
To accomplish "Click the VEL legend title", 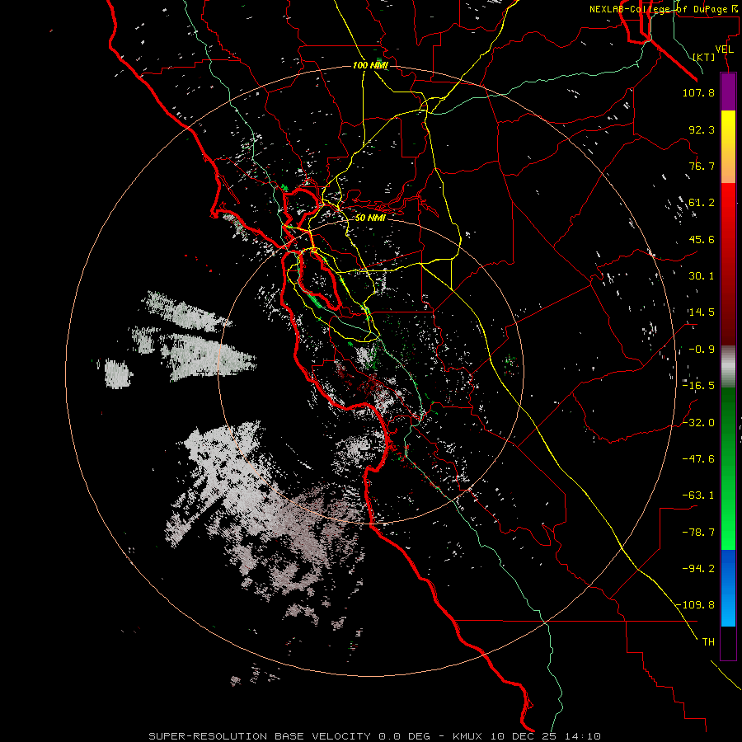I will 724,49.
